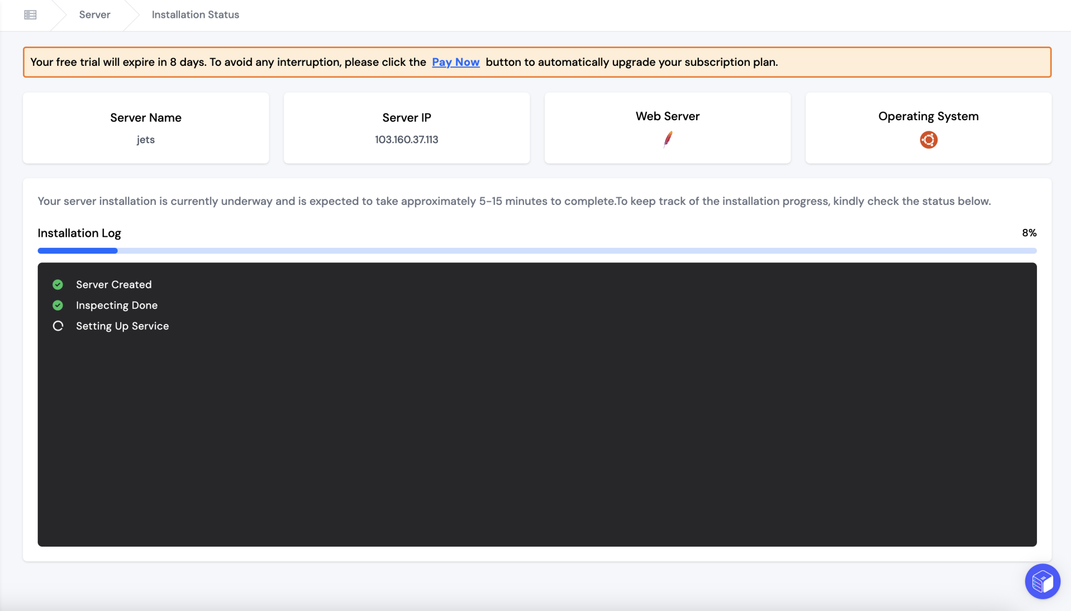This screenshot has width=1071, height=611.
Task: Click the spinner next to Setting Up Service
Action: tap(58, 326)
